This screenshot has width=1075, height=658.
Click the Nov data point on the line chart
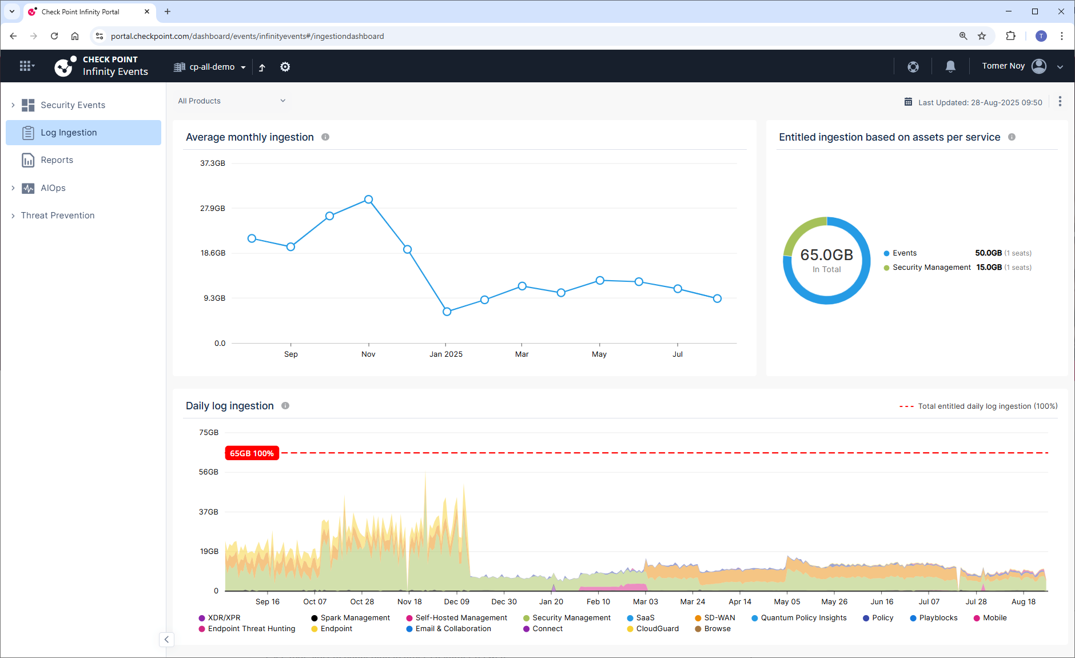point(369,200)
